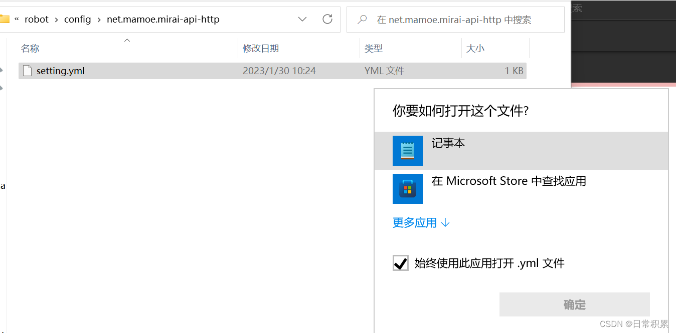Sort files by the 名称 column
676x333 pixels.
click(x=30, y=49)
